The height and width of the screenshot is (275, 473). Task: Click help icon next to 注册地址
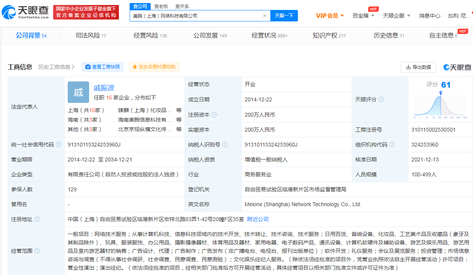point(37,219)
